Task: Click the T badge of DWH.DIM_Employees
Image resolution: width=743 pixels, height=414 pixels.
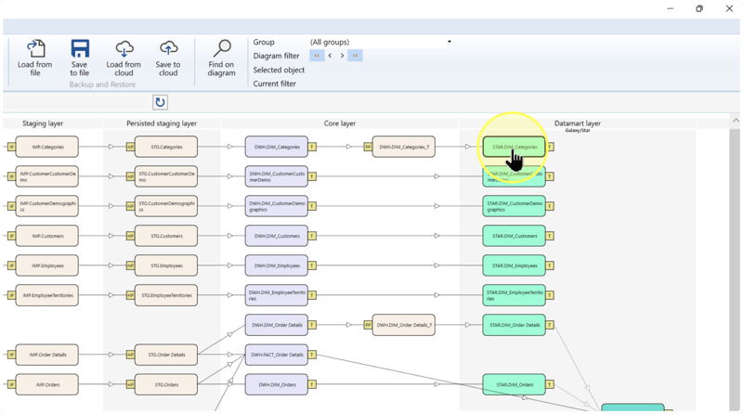Action: coord(312,265)
